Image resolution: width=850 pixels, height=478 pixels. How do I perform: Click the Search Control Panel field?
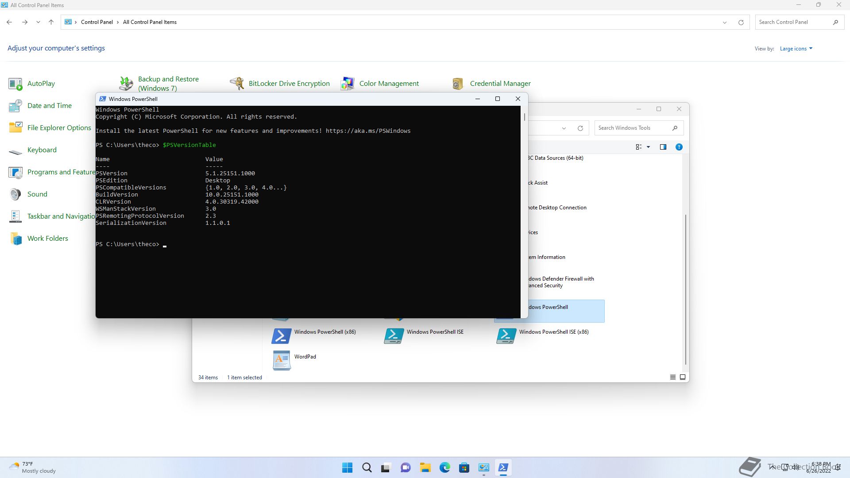tap(792, 22)
